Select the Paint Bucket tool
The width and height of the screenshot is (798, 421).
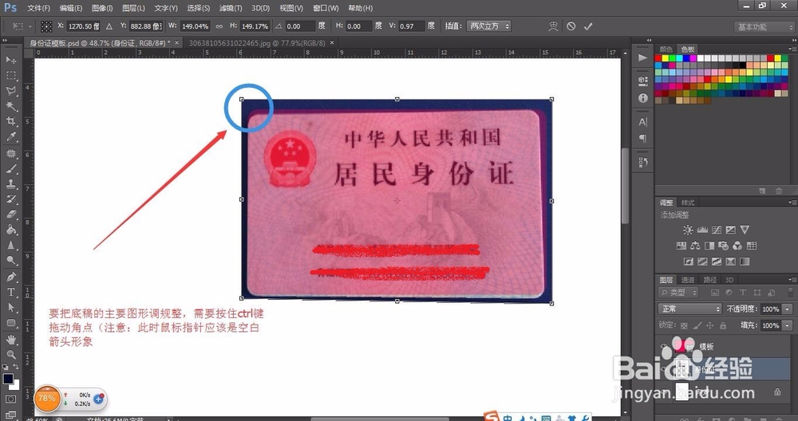click(x=10, y=230)
